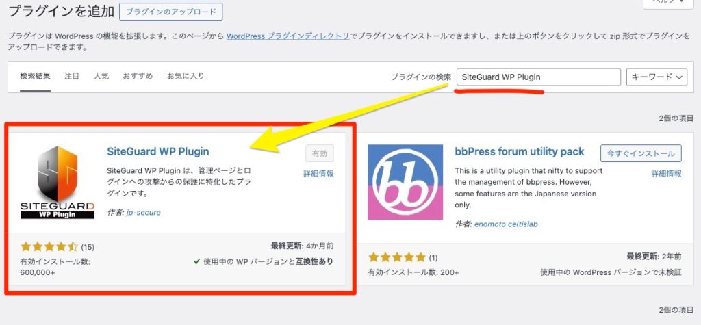Click the SiteGuard WP Plugin logo icon
Image resolution: width=701 pixels, height=325 pixels.
pyautogui.click(x=57, y=181)
